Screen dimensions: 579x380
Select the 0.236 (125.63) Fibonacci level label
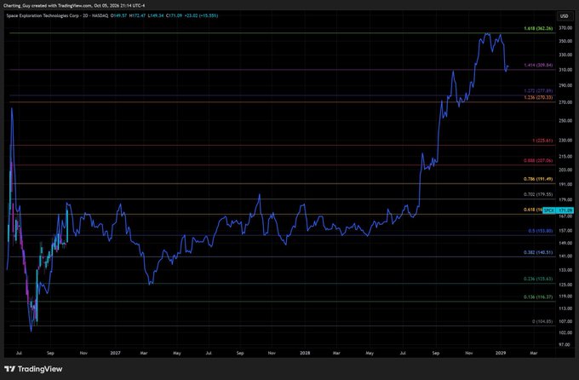click(x=538, y=279)
